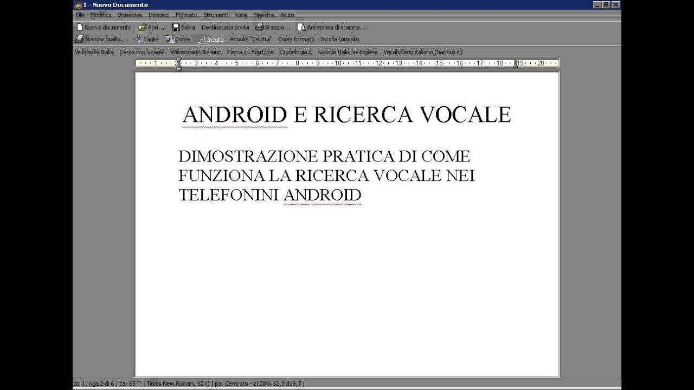Open Anteprima di stampa print preview
Viewport: 694px width, 390px height.
pos(331,27)
